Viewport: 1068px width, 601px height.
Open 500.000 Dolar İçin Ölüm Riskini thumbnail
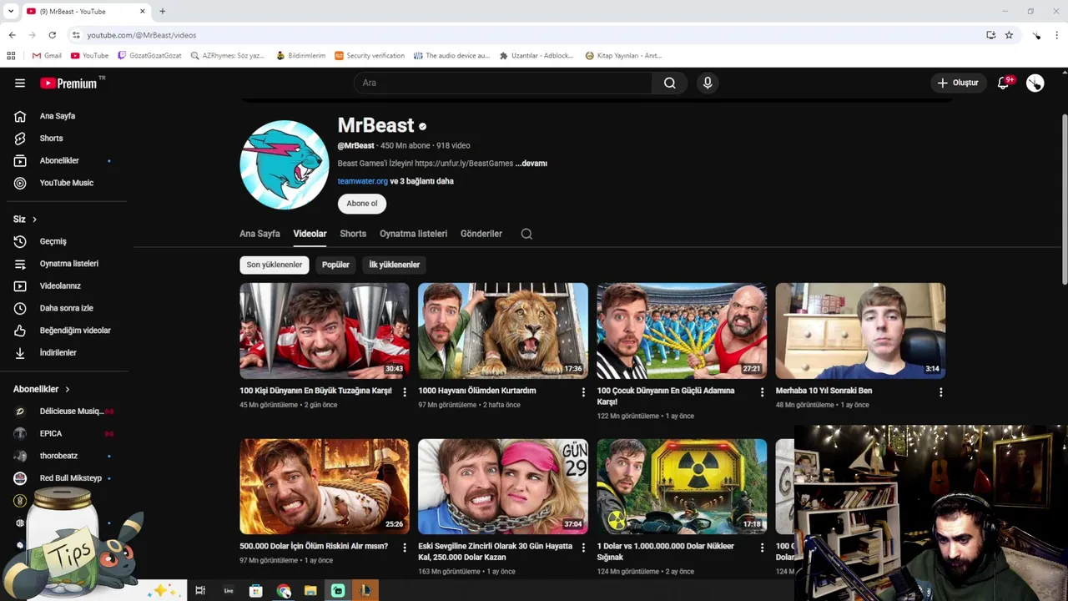[325, 487]
